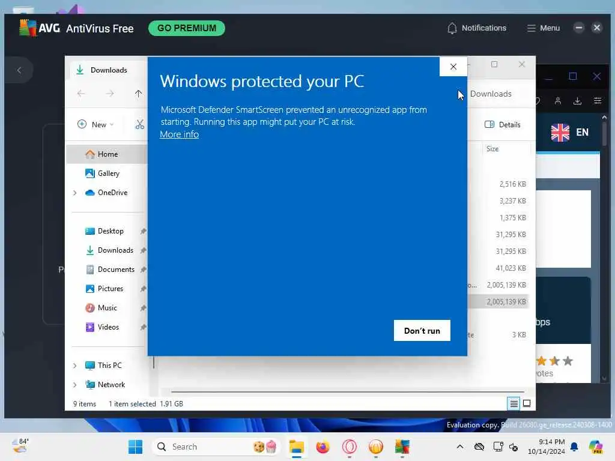The image size is (615, 461).
Task: Click the gold star rating
Action: coord(554,361)
